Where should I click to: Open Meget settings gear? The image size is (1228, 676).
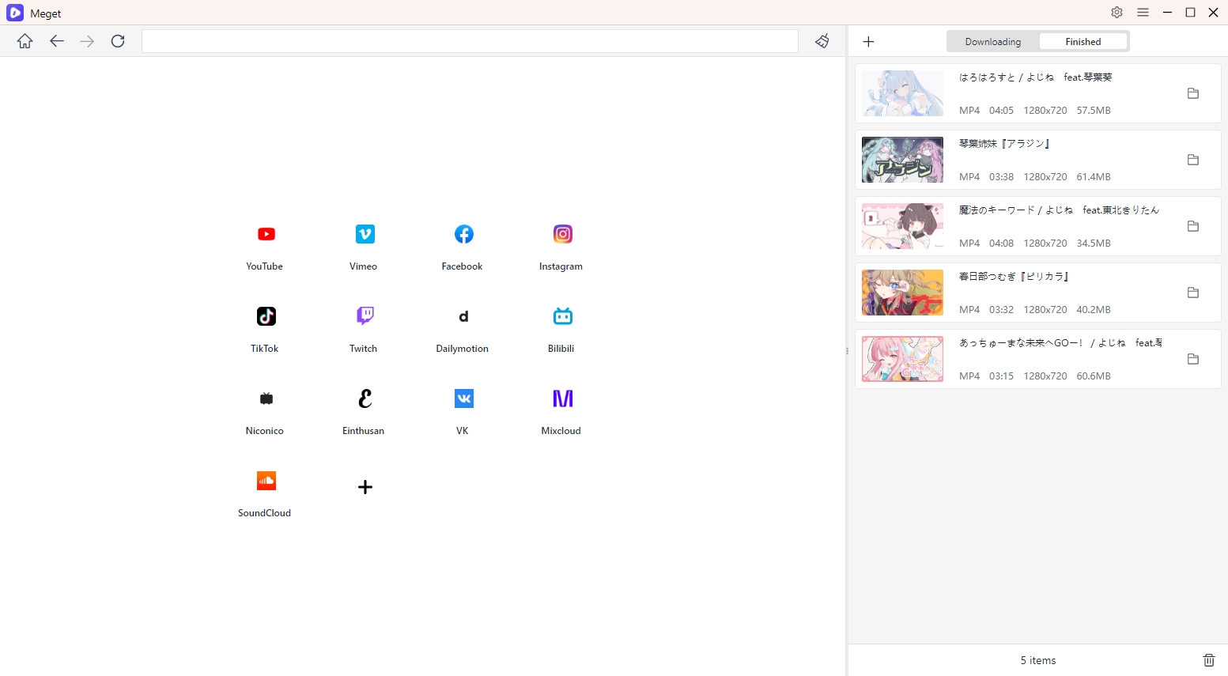coord(1117,13)
